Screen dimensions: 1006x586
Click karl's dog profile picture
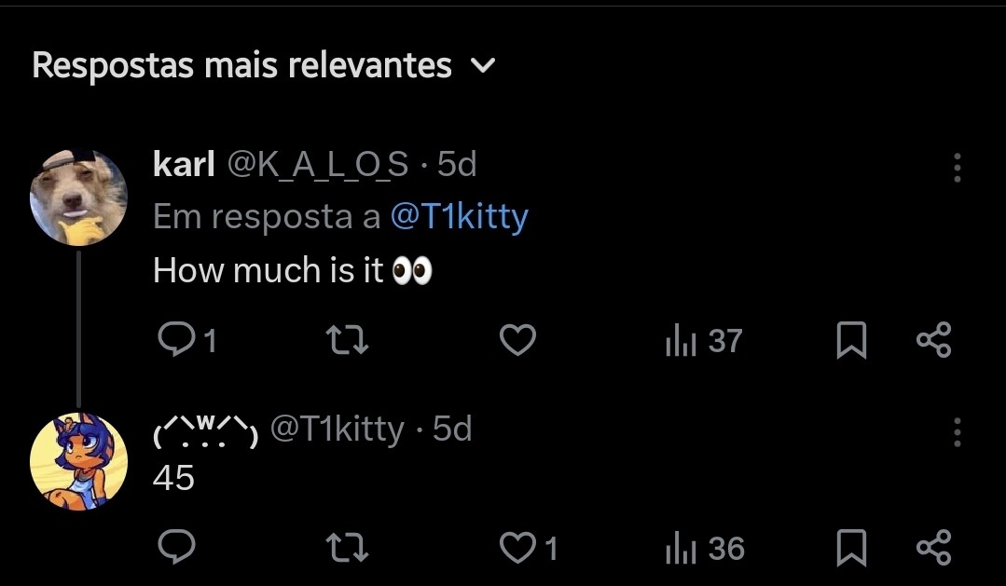(78, 196)
